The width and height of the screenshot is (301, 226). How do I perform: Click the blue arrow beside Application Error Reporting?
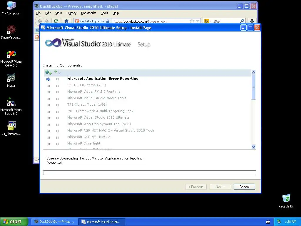49,79
